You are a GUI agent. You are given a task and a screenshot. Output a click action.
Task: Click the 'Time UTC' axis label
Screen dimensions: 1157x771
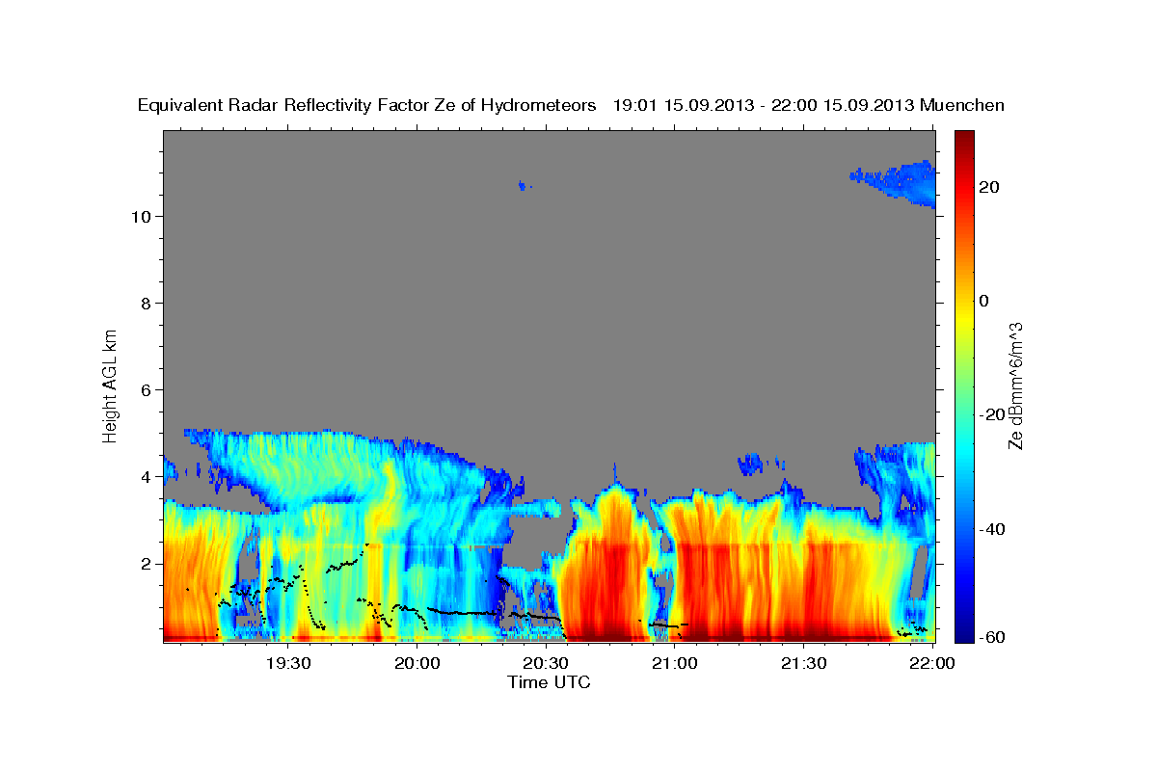pyautogui.click(x=549, y=682)
